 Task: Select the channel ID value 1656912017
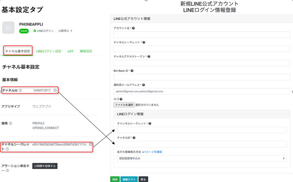tap(42, 90)
